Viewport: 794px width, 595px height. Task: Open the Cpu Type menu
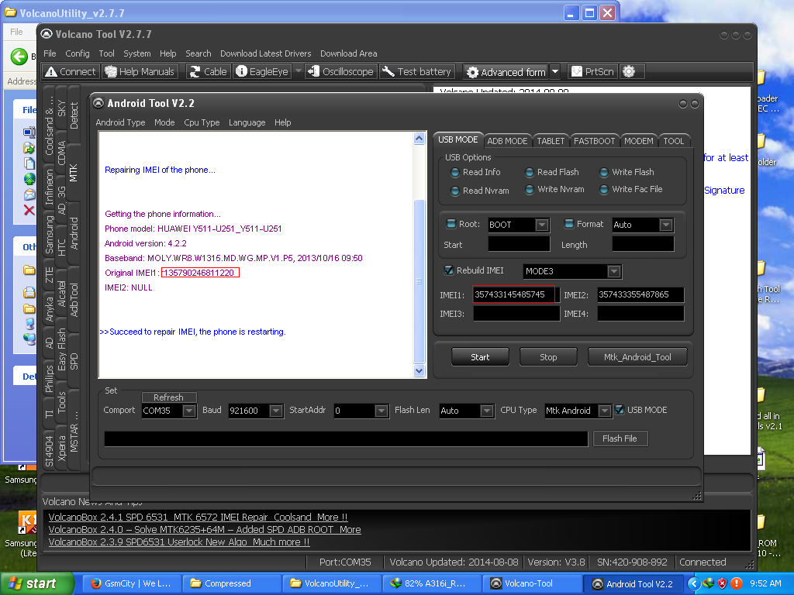click(x=202, y=122)
